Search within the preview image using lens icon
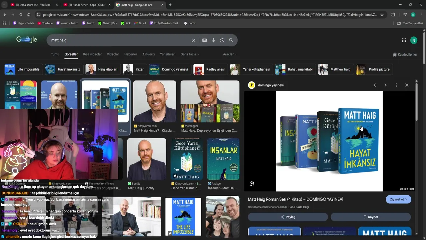 [252, 184]
